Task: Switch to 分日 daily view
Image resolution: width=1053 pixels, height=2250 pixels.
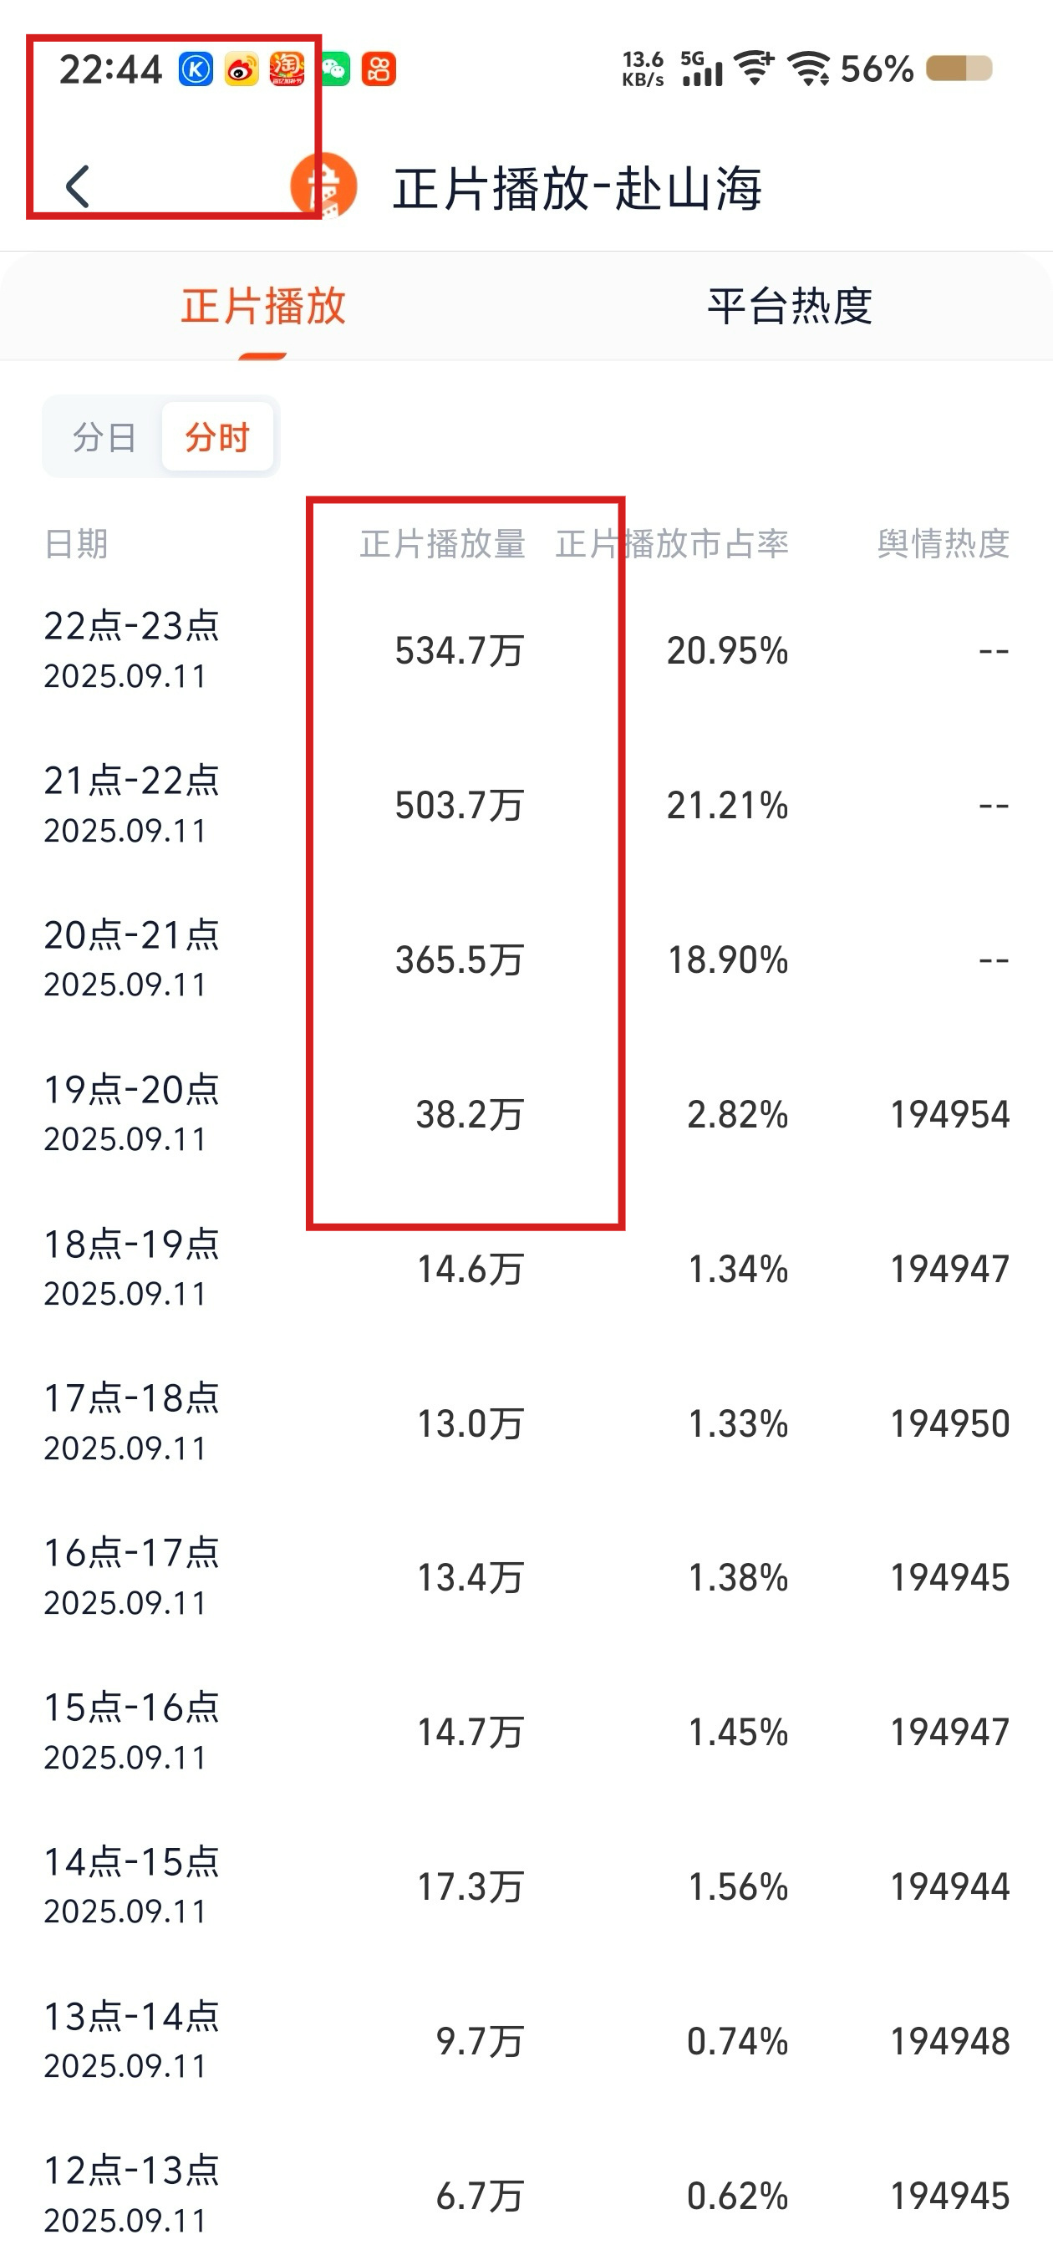Action: 104,437
